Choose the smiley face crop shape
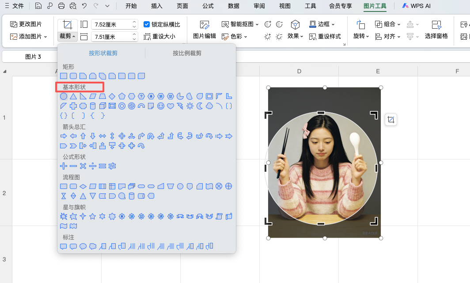This screenshot has width=470, height=283. (160, 106)
